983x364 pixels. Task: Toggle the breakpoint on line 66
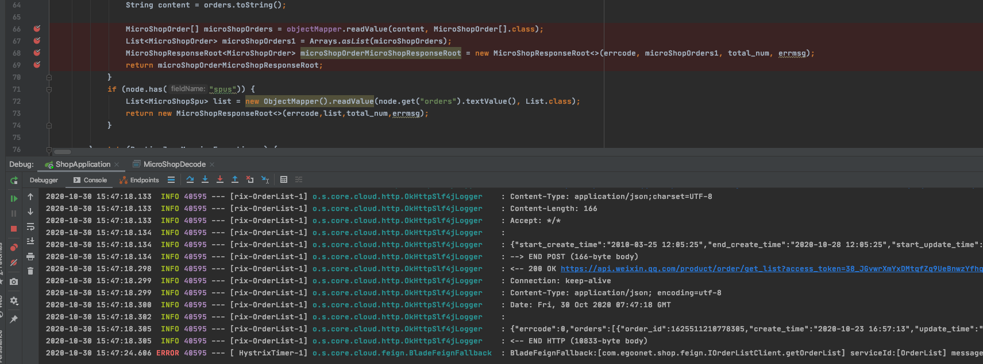point(37,29)
